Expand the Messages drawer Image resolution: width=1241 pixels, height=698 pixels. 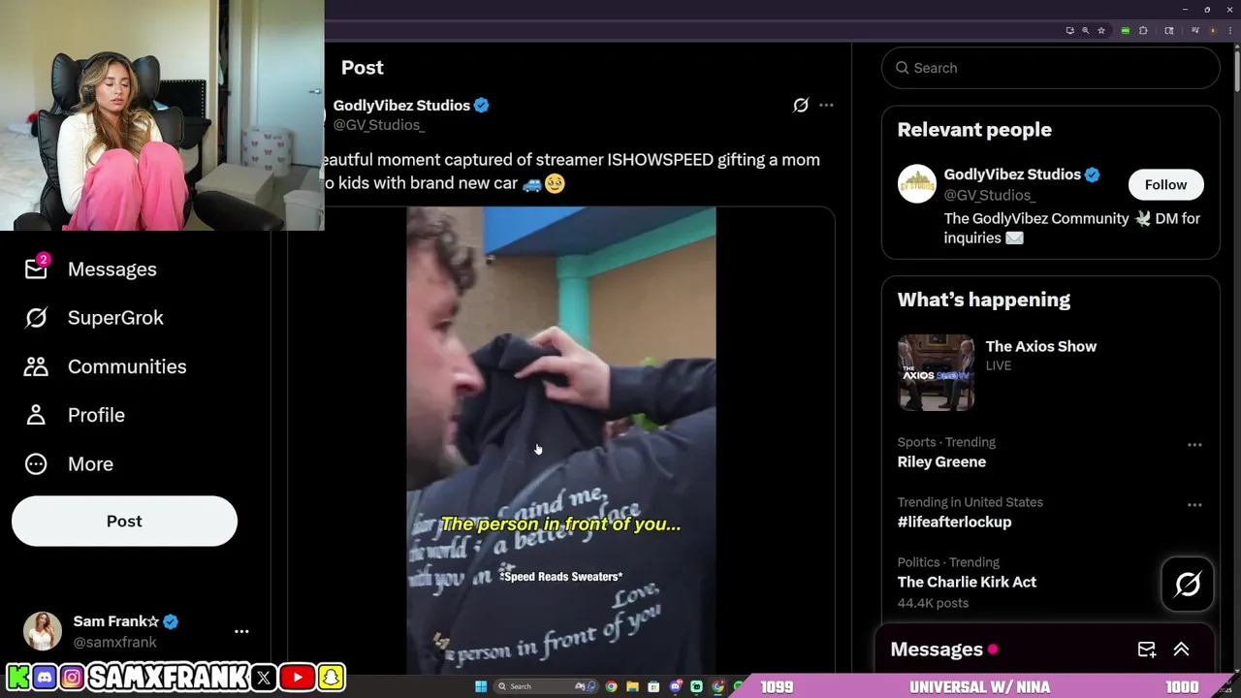point(1181,650)
